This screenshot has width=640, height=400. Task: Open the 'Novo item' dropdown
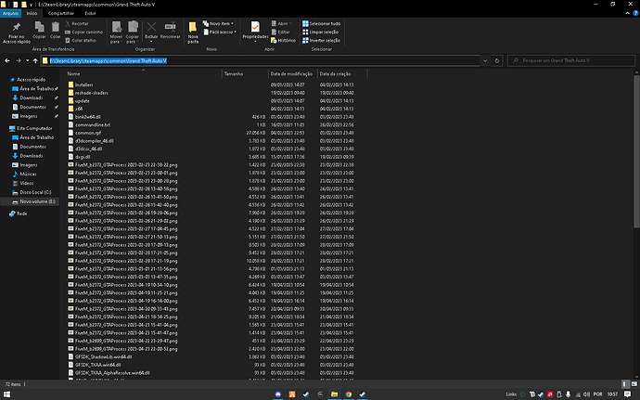click(221, 22)
